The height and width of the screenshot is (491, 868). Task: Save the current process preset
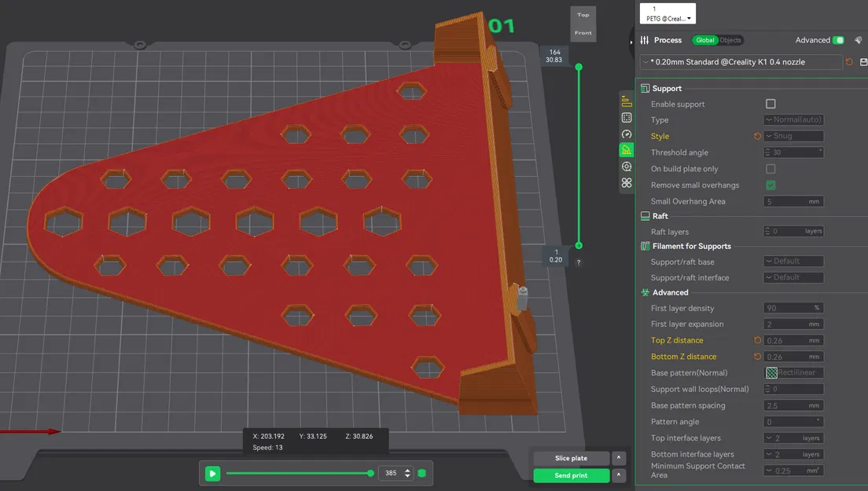click(x=863, y=62)
